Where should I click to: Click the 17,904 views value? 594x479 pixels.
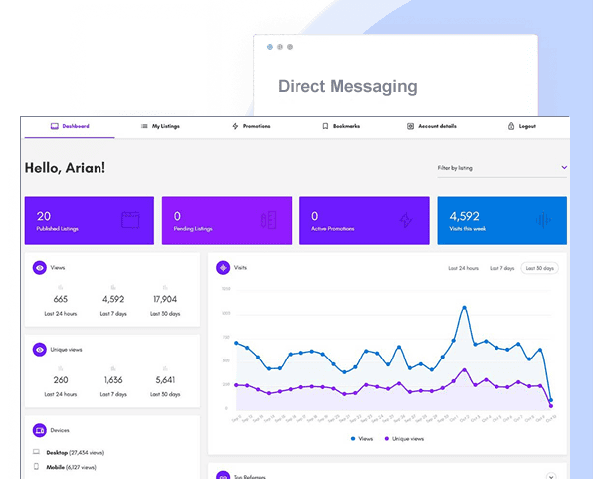tap(165, 299)
